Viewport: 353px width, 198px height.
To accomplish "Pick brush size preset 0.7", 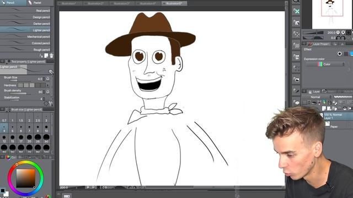I will (4, 117).
